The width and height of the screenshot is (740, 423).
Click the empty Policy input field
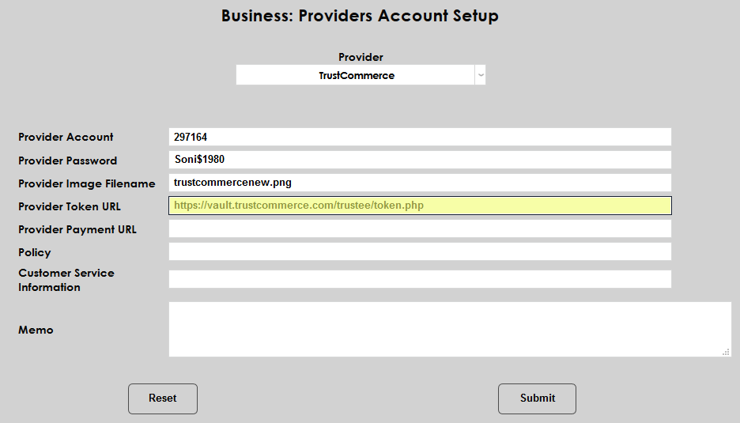click(x=420, y=251)
